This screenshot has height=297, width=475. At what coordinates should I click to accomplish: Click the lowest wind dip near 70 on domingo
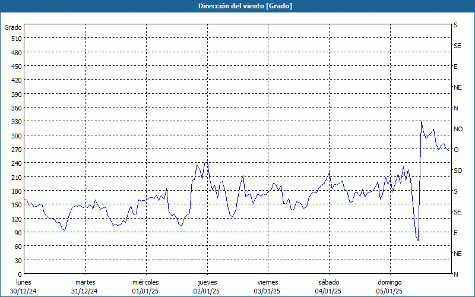418,241
